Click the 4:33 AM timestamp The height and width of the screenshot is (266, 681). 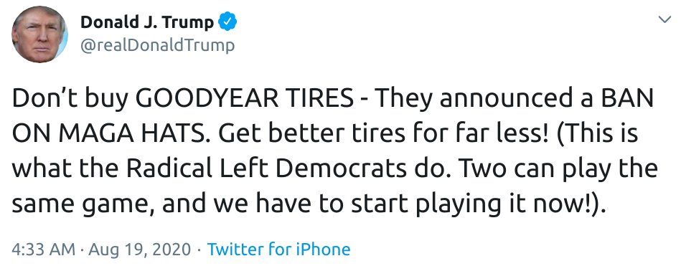pyautogui.click(x=44, y=250)
